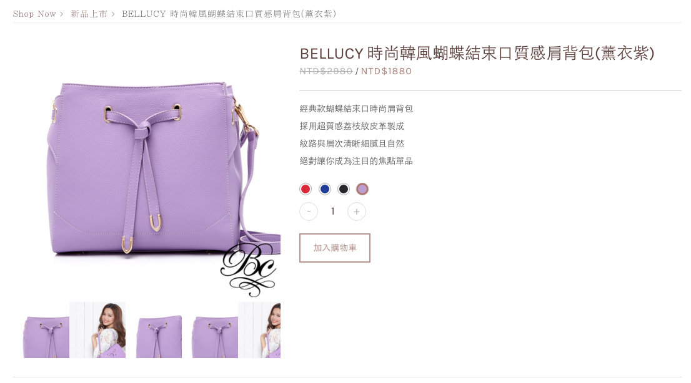View the first purple bag thumbnail
Screen dimensions: 691x383
46,330
